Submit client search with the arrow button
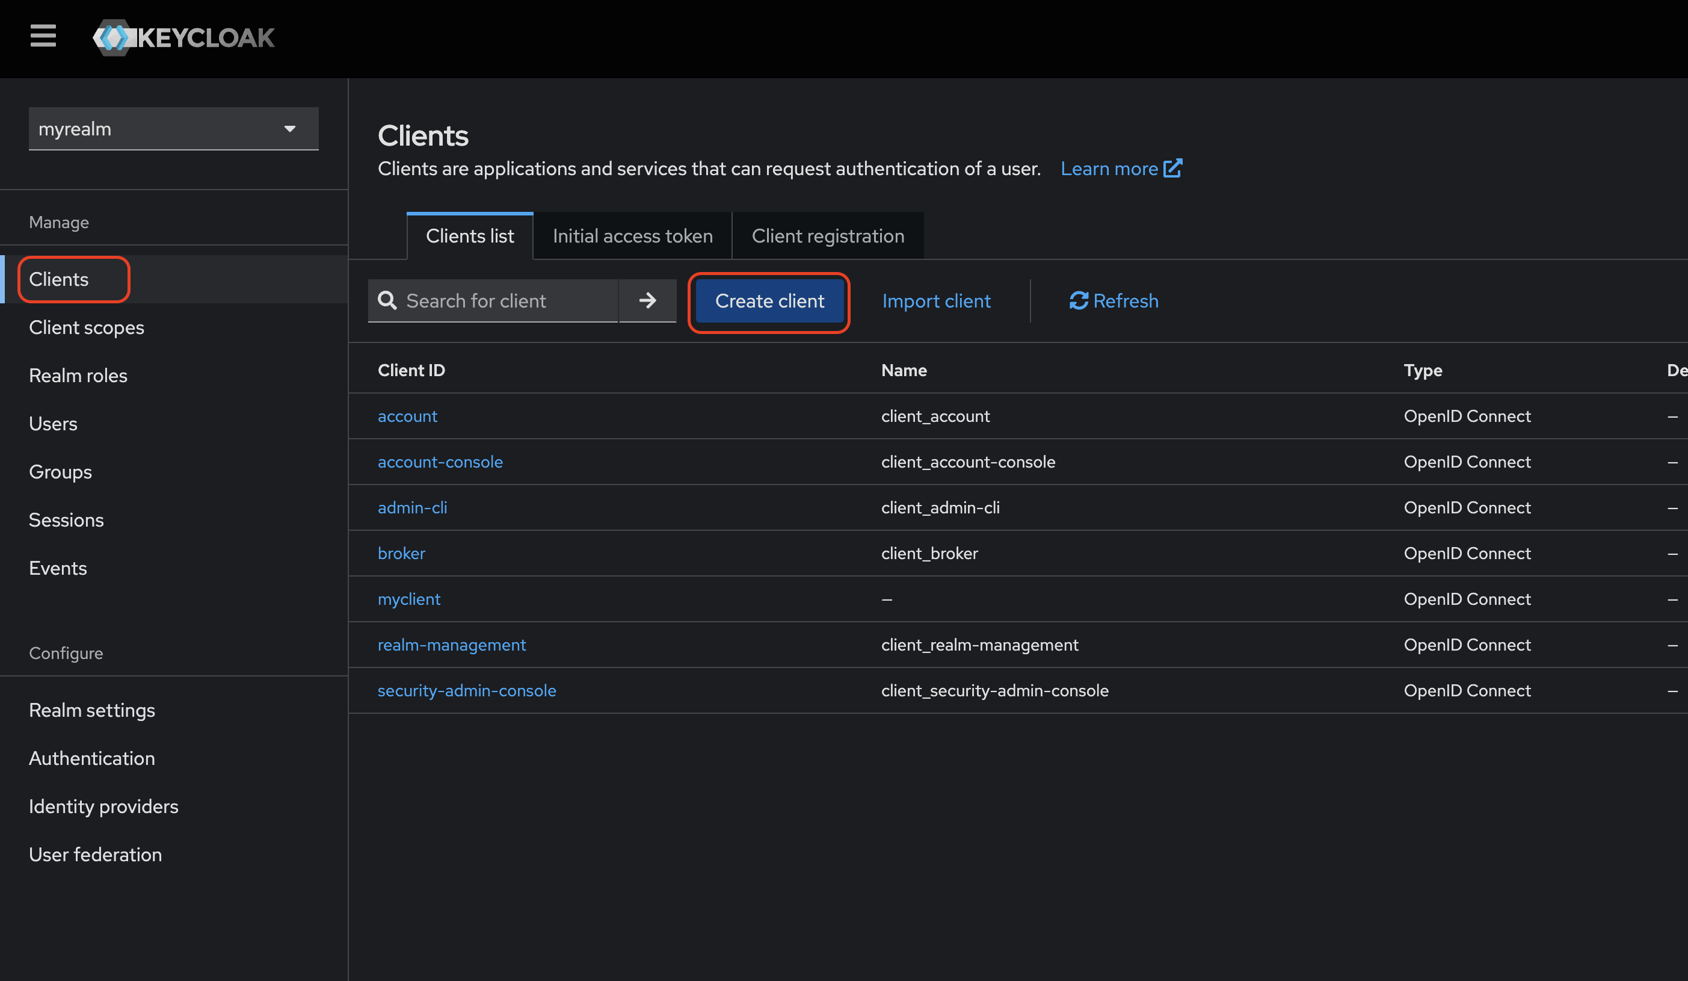Viewport: 1688px width, 981px height. point(647,300)
